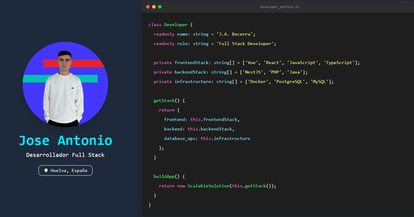Image resolution: width=414 pixels, height=217 pixels.
Task: Click the backendStack property declaration
Action: pyautogui.click(x=230, y=72)
